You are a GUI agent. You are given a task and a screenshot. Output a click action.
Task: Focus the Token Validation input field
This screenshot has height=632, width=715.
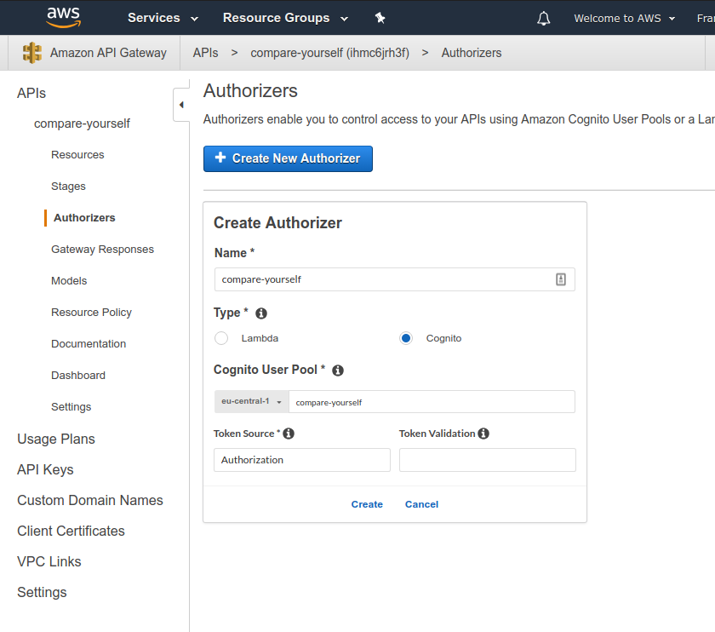[488, 460]
